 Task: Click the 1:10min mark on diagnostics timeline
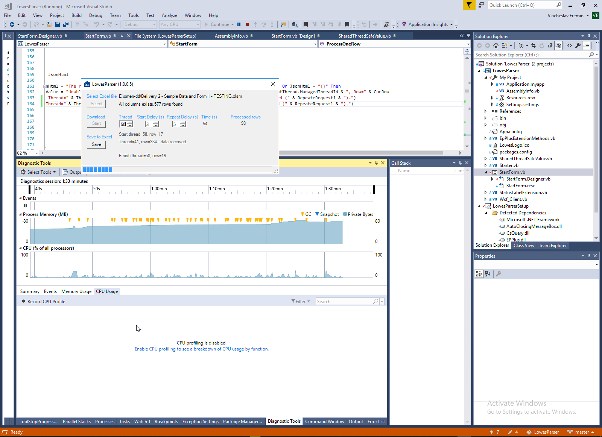click(x=218, y=189)
